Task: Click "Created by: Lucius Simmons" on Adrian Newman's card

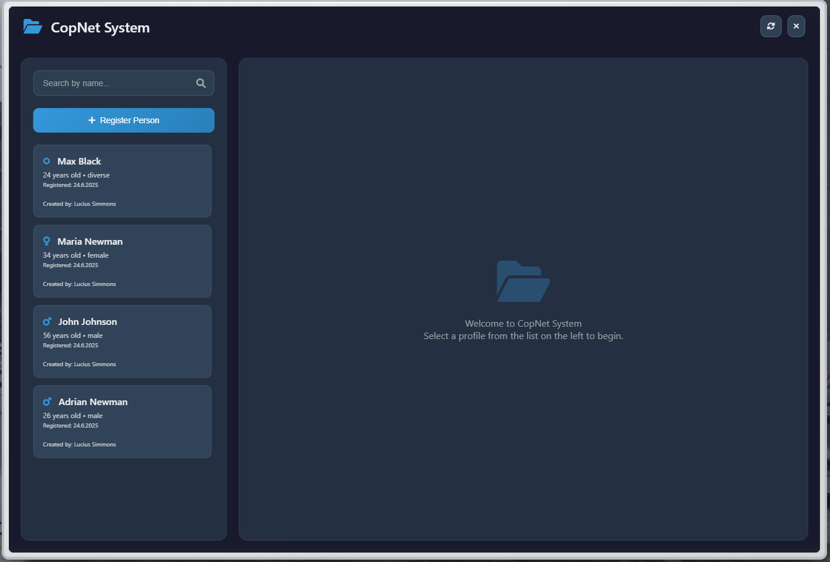Action: 80,445
